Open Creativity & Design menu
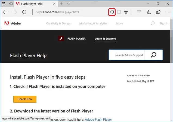The image size is (173, 122). pos(58,23)
